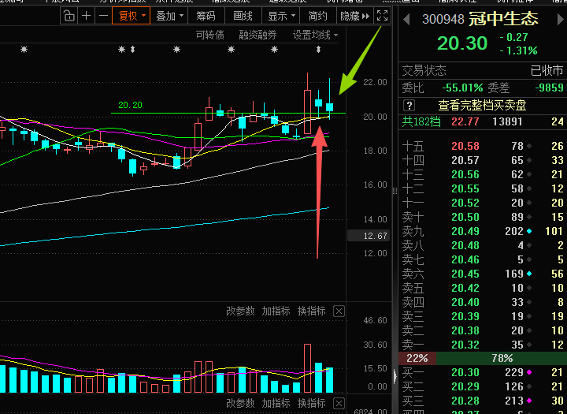Image resolution: width=567 pixels, height=414 pixels.
Task: Select the 卖四 20.40 order row
Action: 483,302
